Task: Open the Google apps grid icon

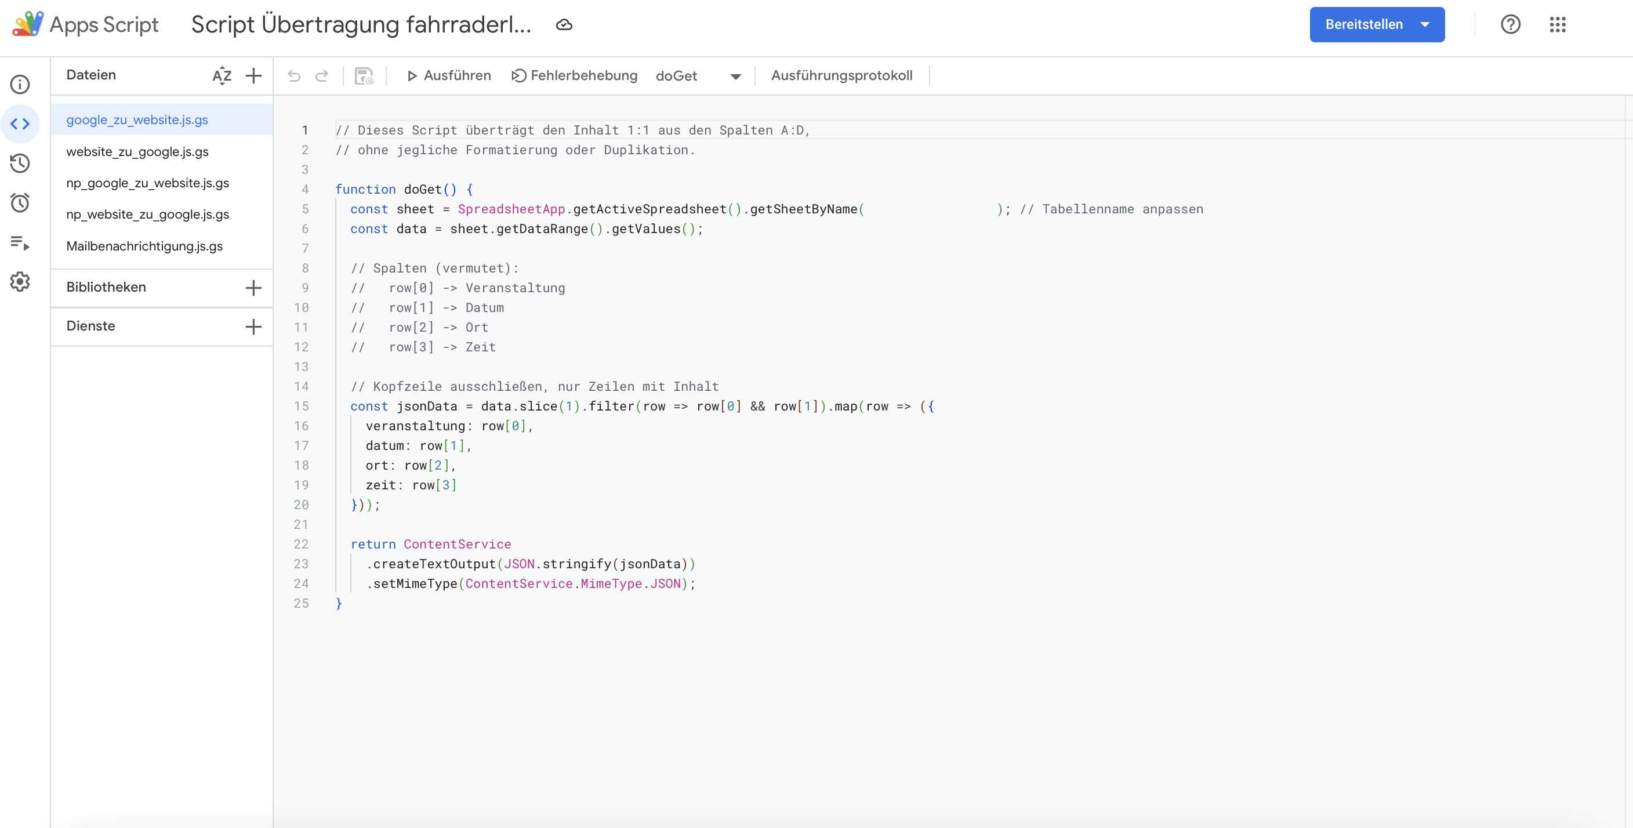Action: point(1558,25)
